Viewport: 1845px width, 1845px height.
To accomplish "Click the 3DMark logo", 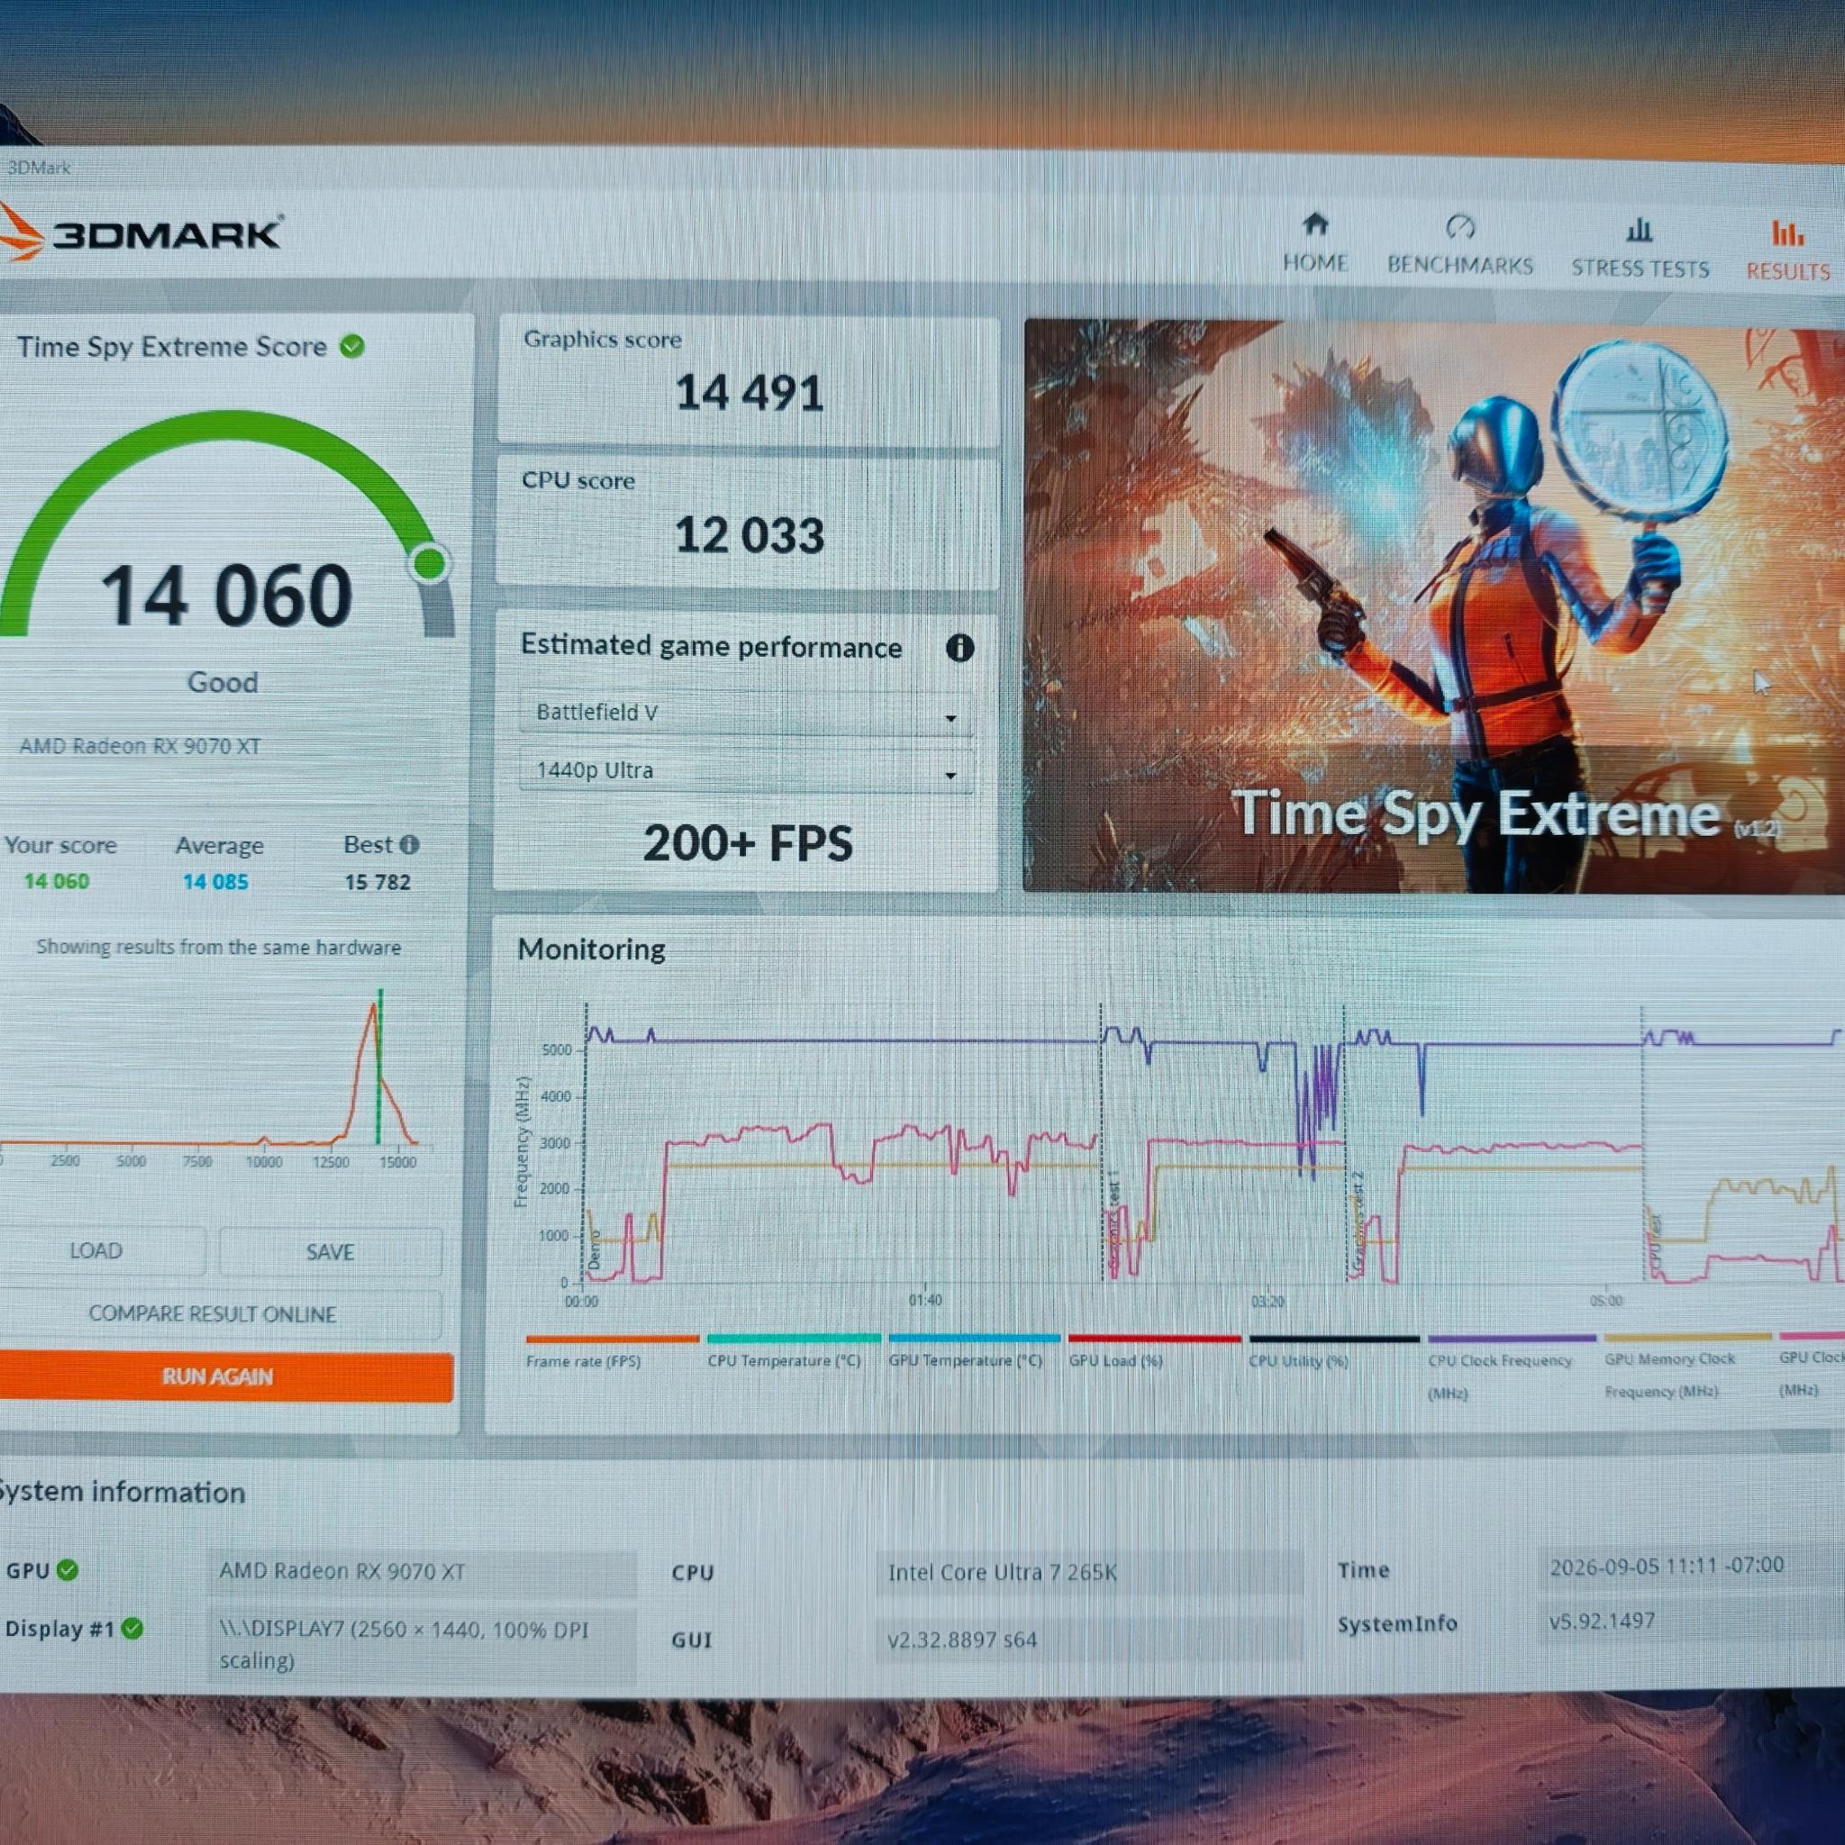I will [x=141, y=232].
